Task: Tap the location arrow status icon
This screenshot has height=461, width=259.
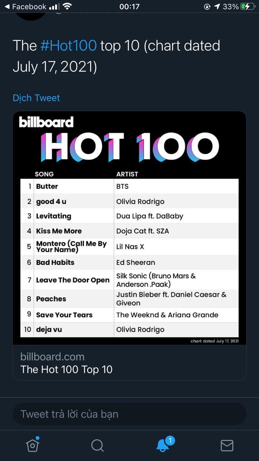Action: (x=217, y=6)
